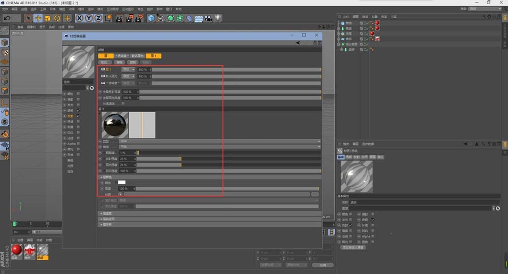Screen dimensions: 508x274
Task: Enable the Alpha channel checkbox in material editor
Action: [78, 144]
